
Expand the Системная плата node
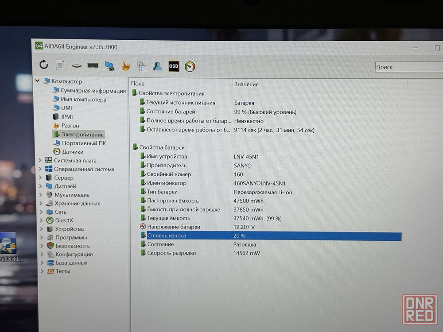click(x=40, y=160)
